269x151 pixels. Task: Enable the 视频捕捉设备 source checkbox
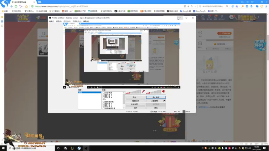point(104,108)
